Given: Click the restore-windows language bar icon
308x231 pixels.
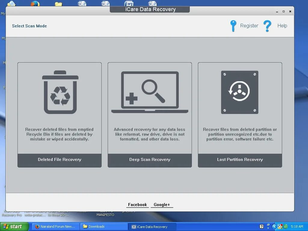Looking at the screenshot, I should (x=268, y=224).
